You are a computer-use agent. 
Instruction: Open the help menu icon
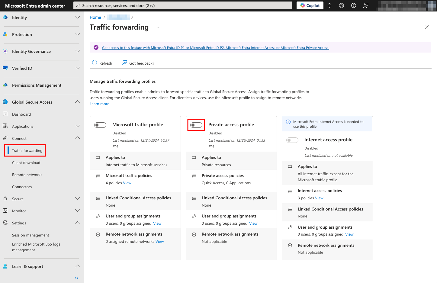coord(353,5)
